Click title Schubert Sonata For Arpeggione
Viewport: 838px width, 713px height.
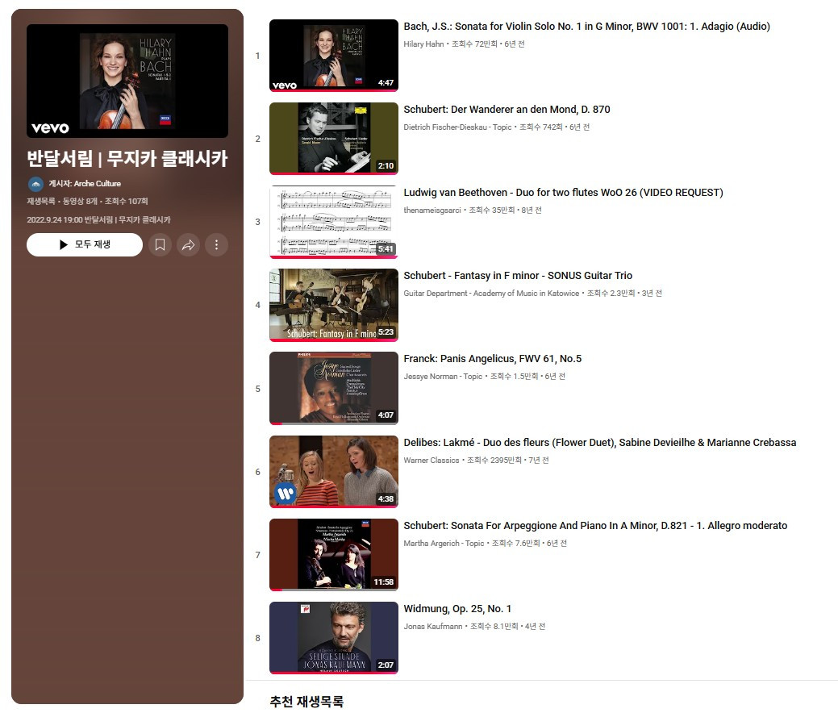(595, 525)
